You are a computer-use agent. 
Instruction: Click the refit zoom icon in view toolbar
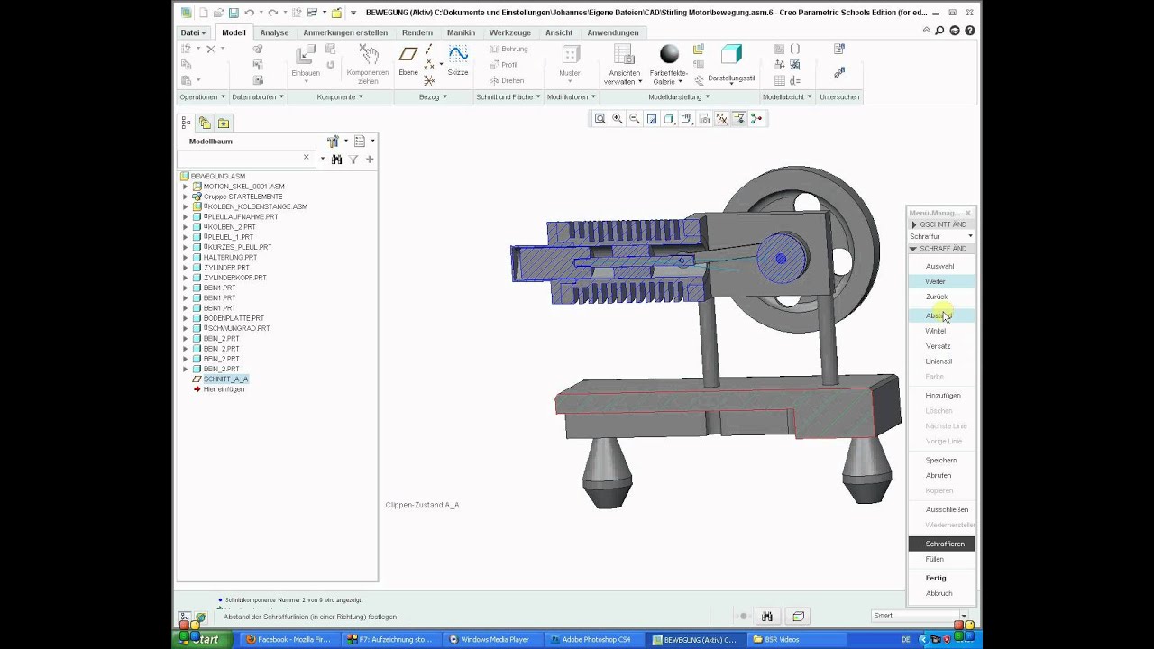(x=600, y=119)
